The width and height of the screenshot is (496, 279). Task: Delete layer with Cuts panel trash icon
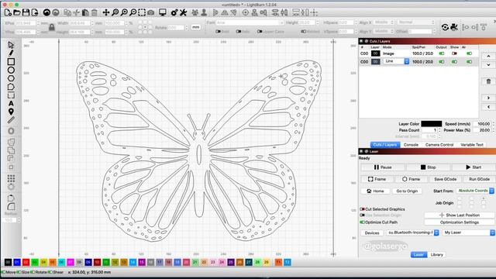click(x=488, y=81)
